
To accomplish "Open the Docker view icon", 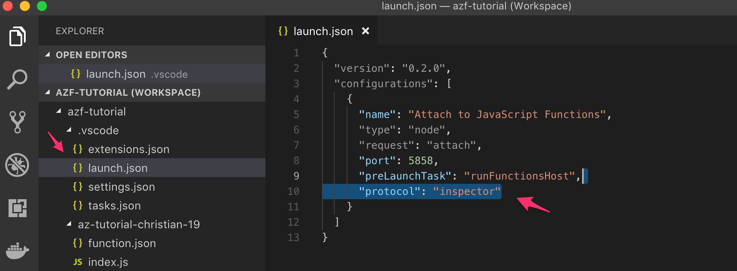I will click(x=18, y=250).
